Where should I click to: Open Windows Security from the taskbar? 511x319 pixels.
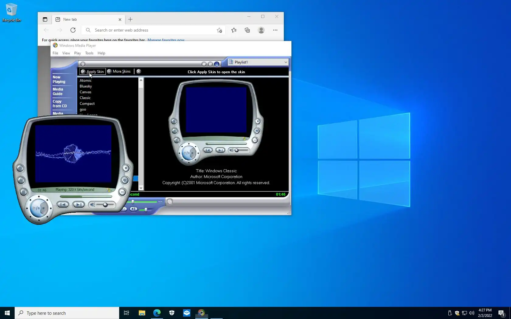coord(172,313)
